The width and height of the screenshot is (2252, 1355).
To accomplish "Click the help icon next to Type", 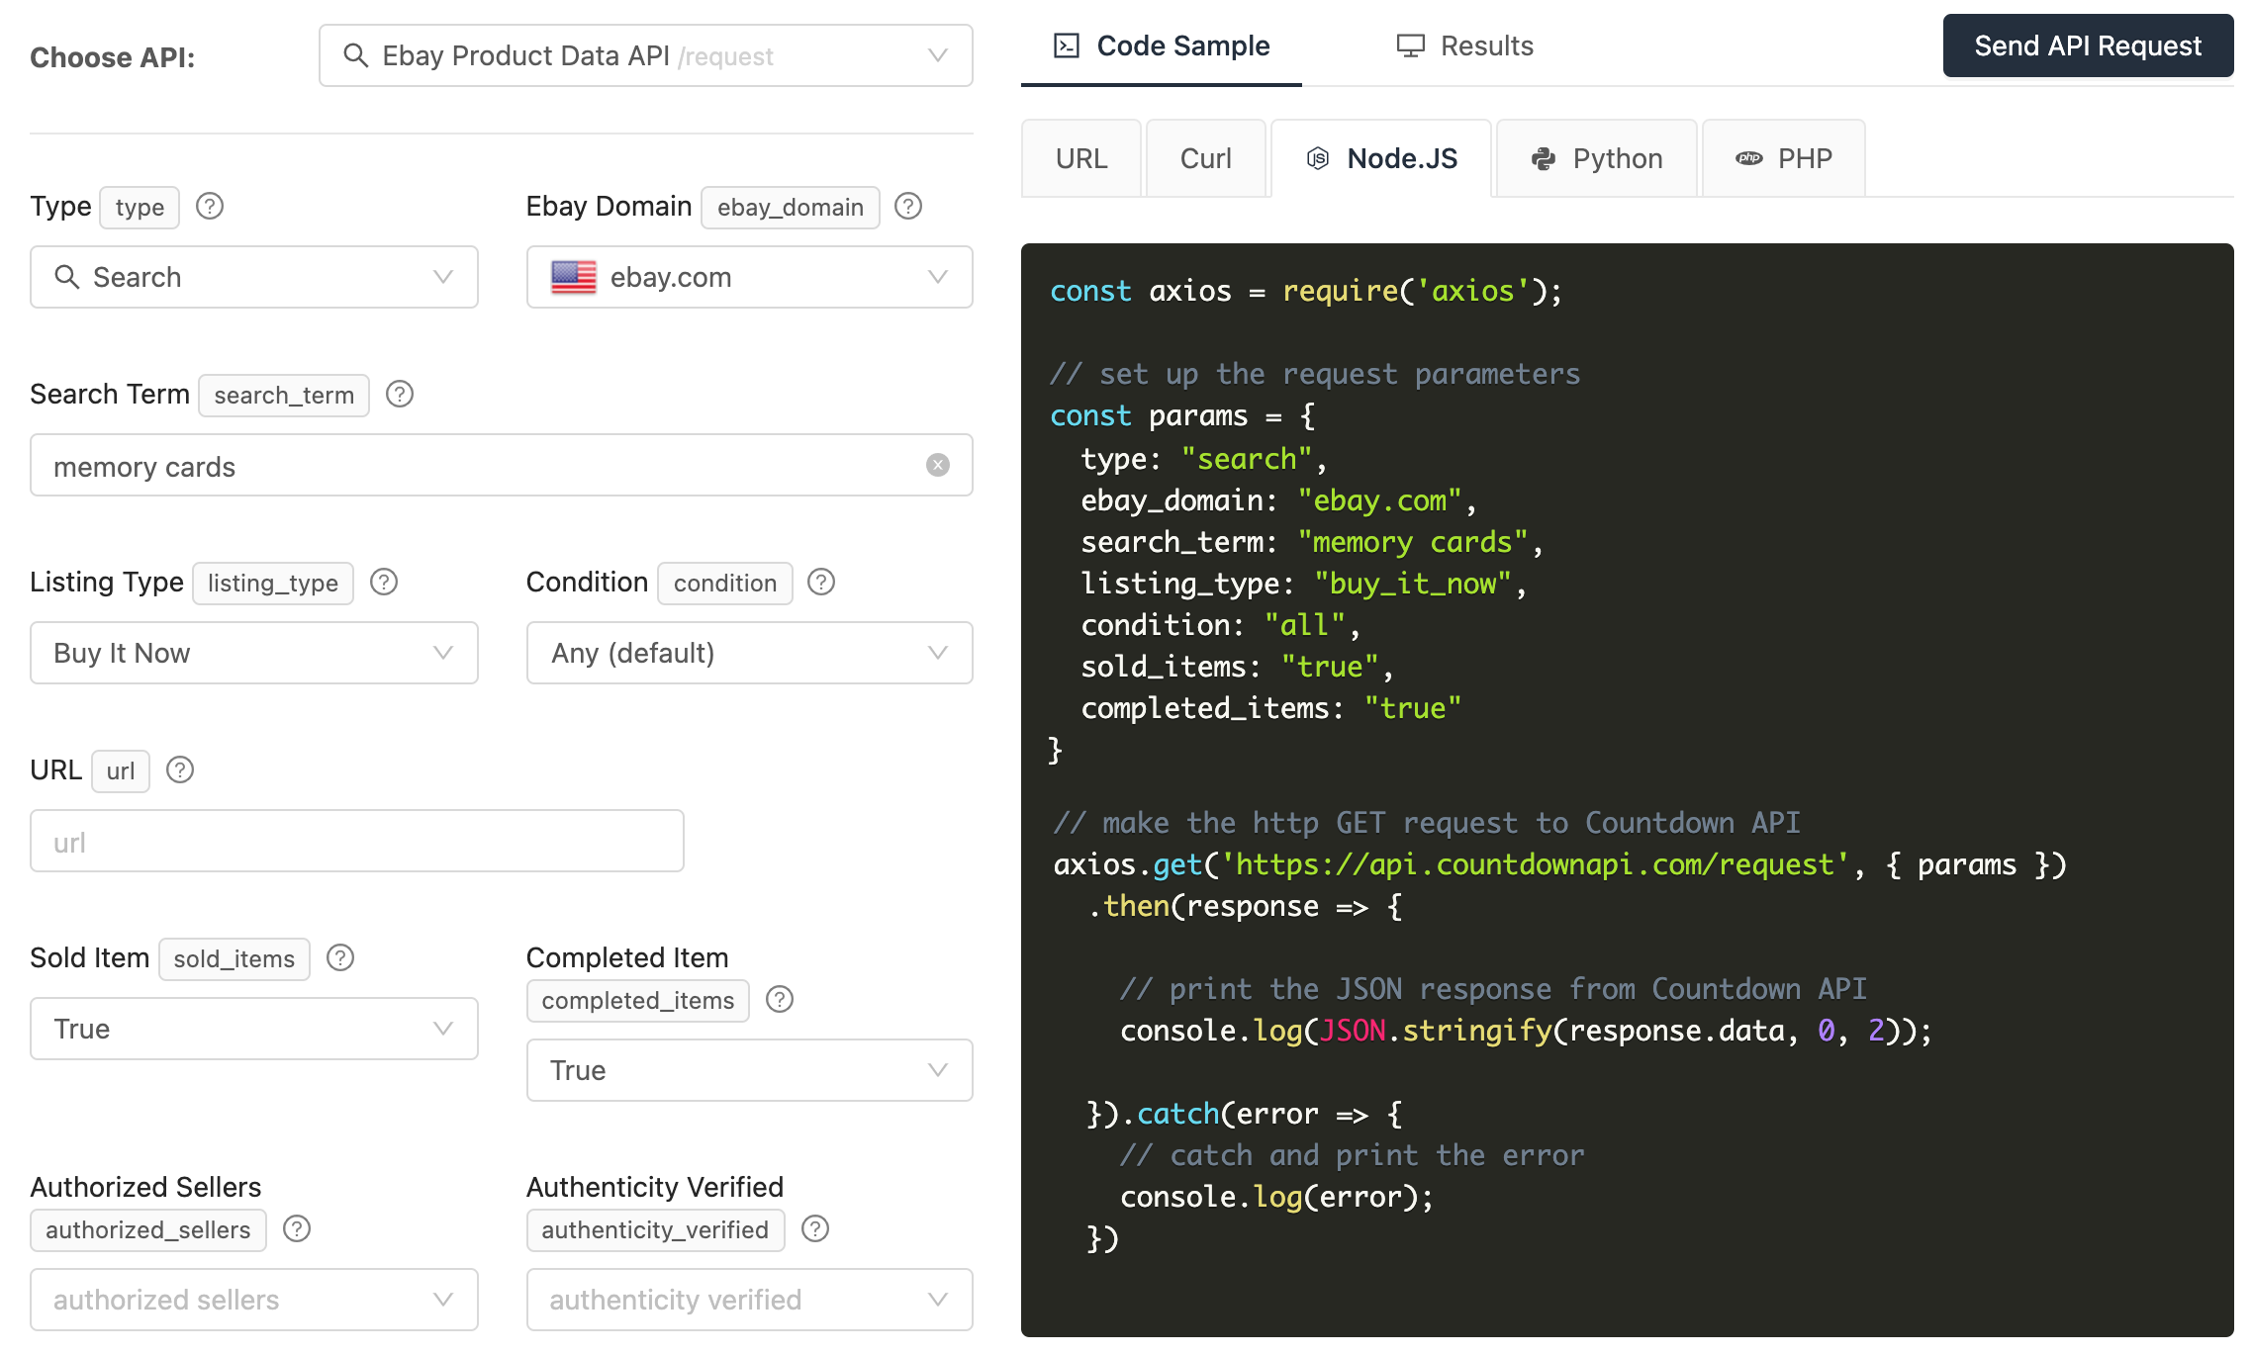I will (x=210, y=207).
